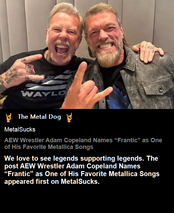
Task: Open The Metal Dog channel title
Action: (39, 117)
